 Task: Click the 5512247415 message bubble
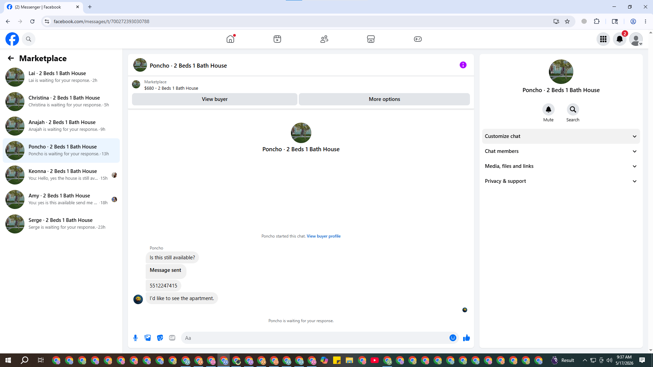163,286
